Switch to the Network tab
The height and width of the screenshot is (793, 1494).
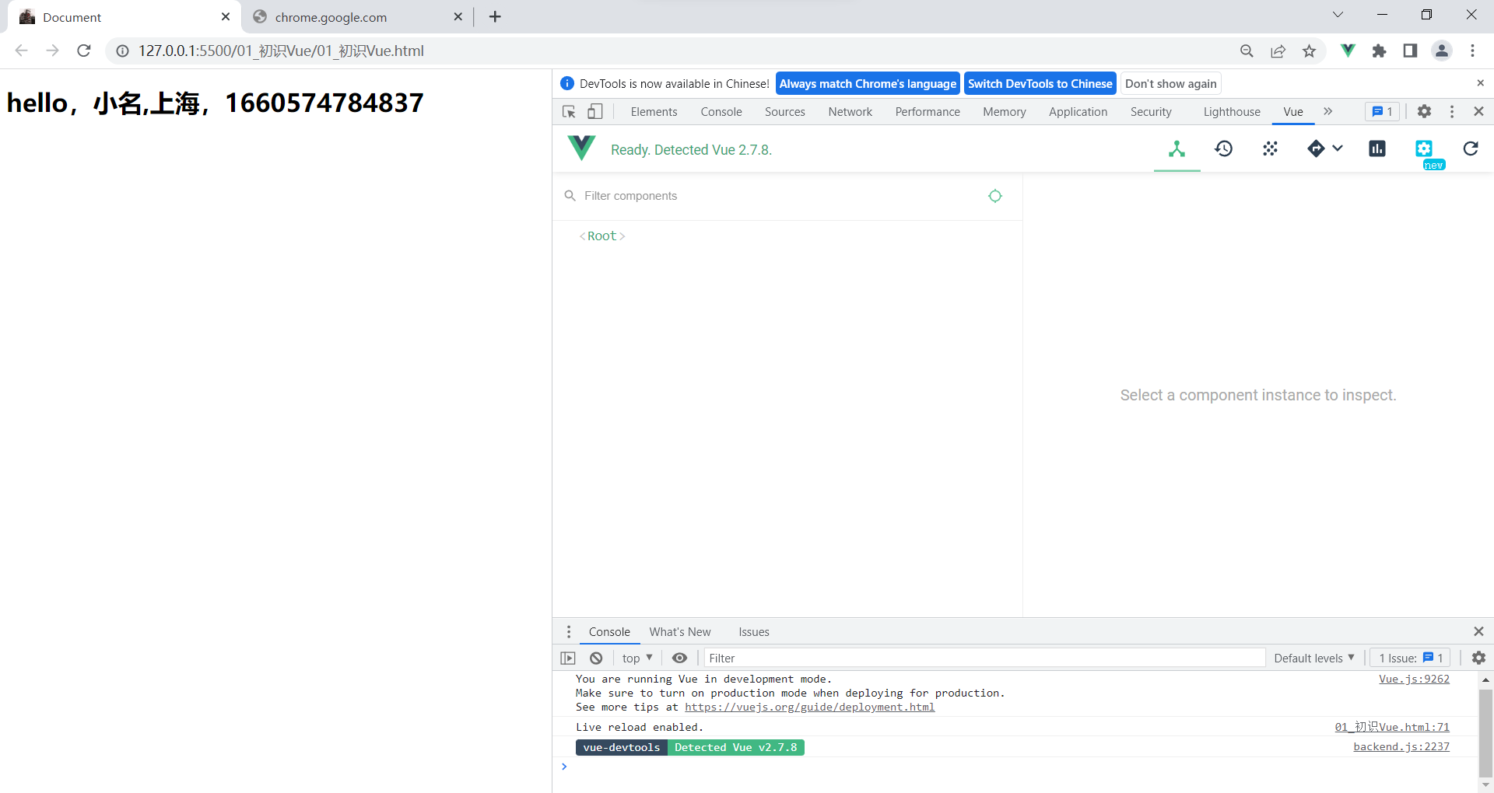pos(850,112)
